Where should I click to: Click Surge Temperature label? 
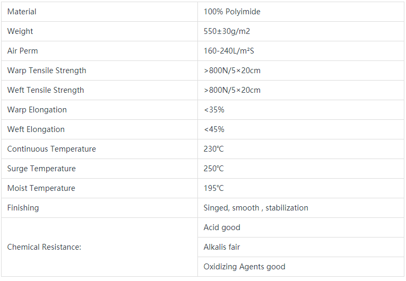(41, 169)
